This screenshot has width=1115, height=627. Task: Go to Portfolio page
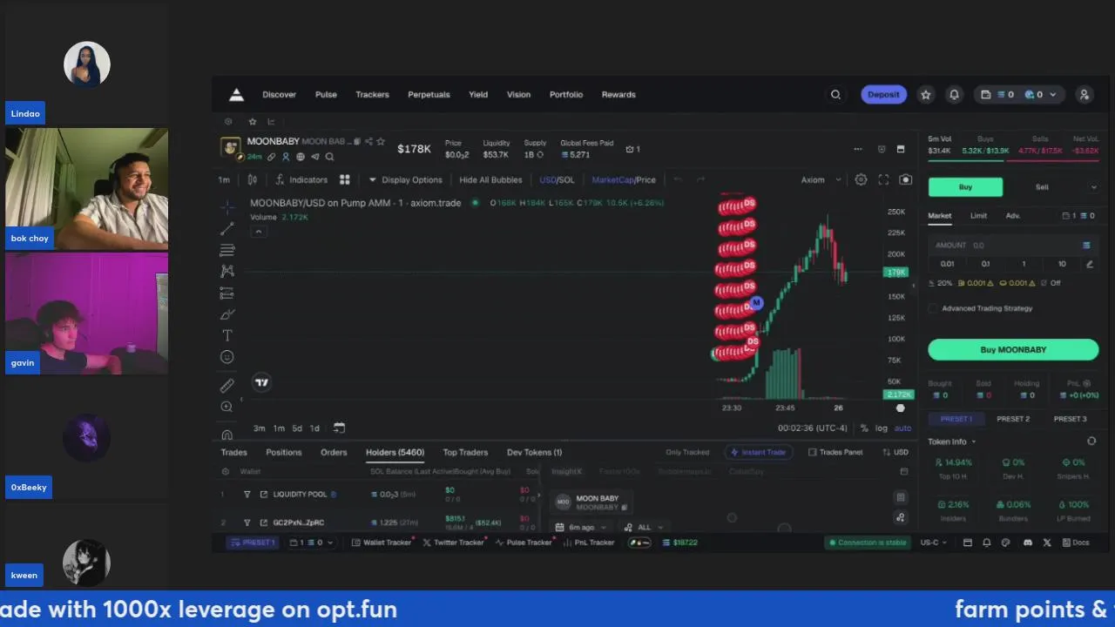pos(566,95)
